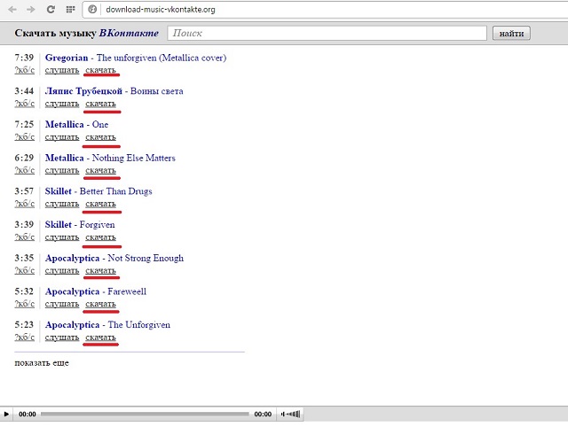Viewport: 568px width, 442px height.
Task: Check bitrate ?кб/с for Воины света
Action: click(25, 104)
